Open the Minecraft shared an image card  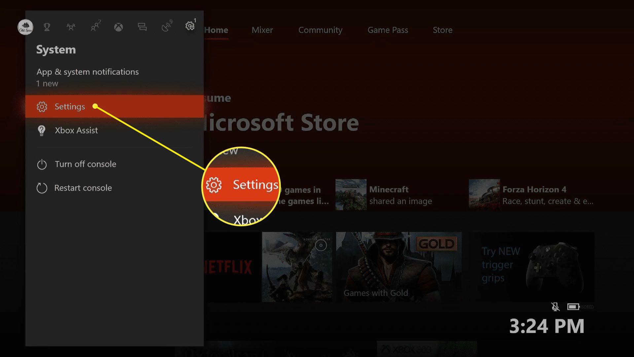tap(384, 195)
